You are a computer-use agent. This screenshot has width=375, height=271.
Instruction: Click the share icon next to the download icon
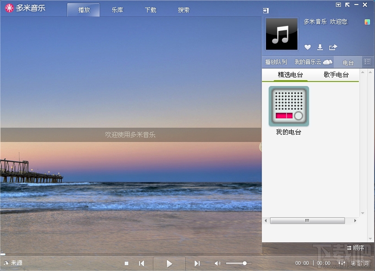pyautogui.click(x=333, y=47)
